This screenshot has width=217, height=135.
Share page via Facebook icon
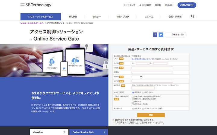pos(155,35)
